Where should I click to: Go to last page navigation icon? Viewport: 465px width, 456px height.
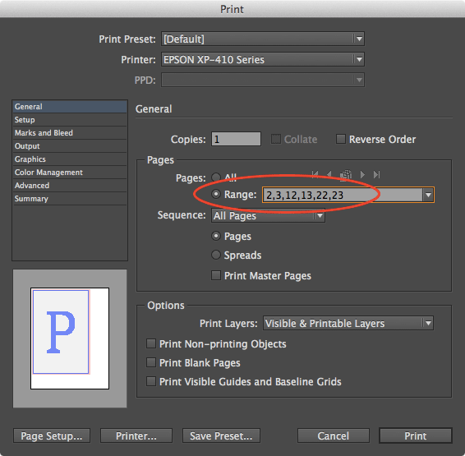(376, 174)
